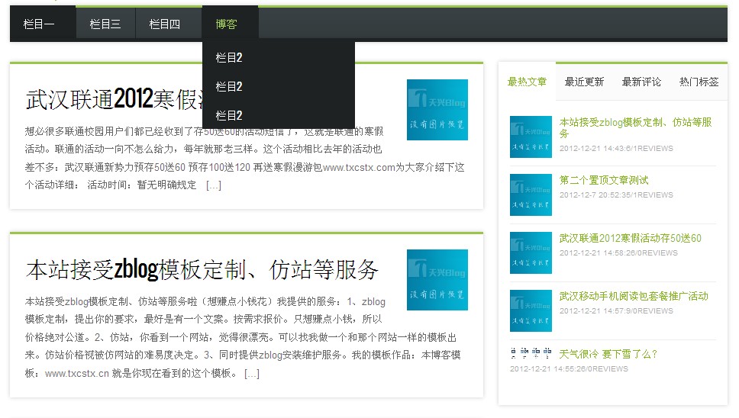739x418 pixels.
Task: Open sidebar link 天气很冷 要下雪了么?
Action: click(608, 354)
